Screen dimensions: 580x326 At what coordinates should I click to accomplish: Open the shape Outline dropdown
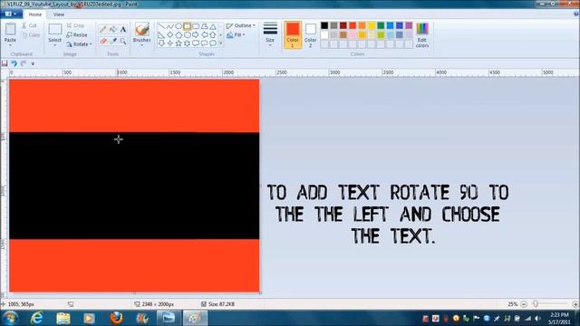pos(241,25)
